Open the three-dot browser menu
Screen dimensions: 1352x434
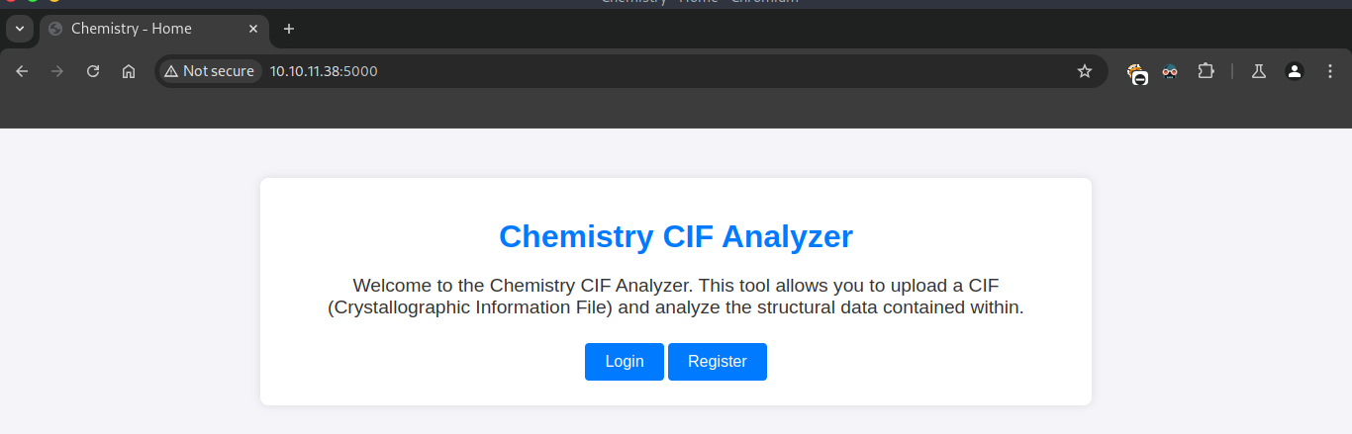pos(1329,71)
